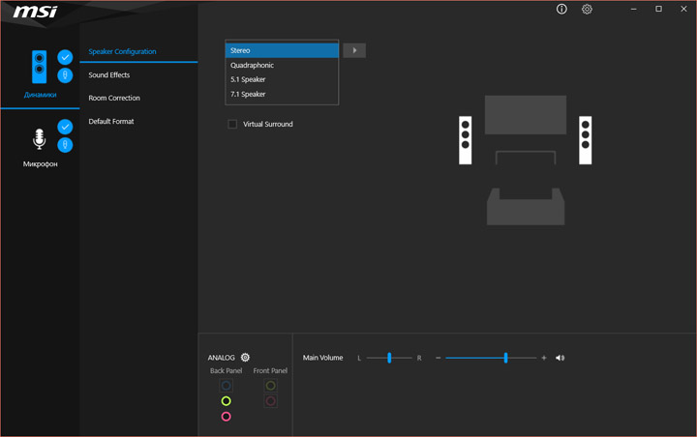Click the MSI logo
This screenshot has width=697, height=437.
point(35,12)
